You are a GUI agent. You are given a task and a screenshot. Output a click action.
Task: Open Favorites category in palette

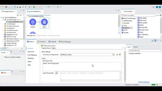126,23
